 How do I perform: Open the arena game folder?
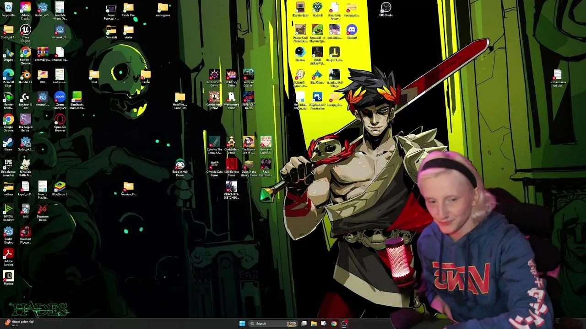[163, 10]
